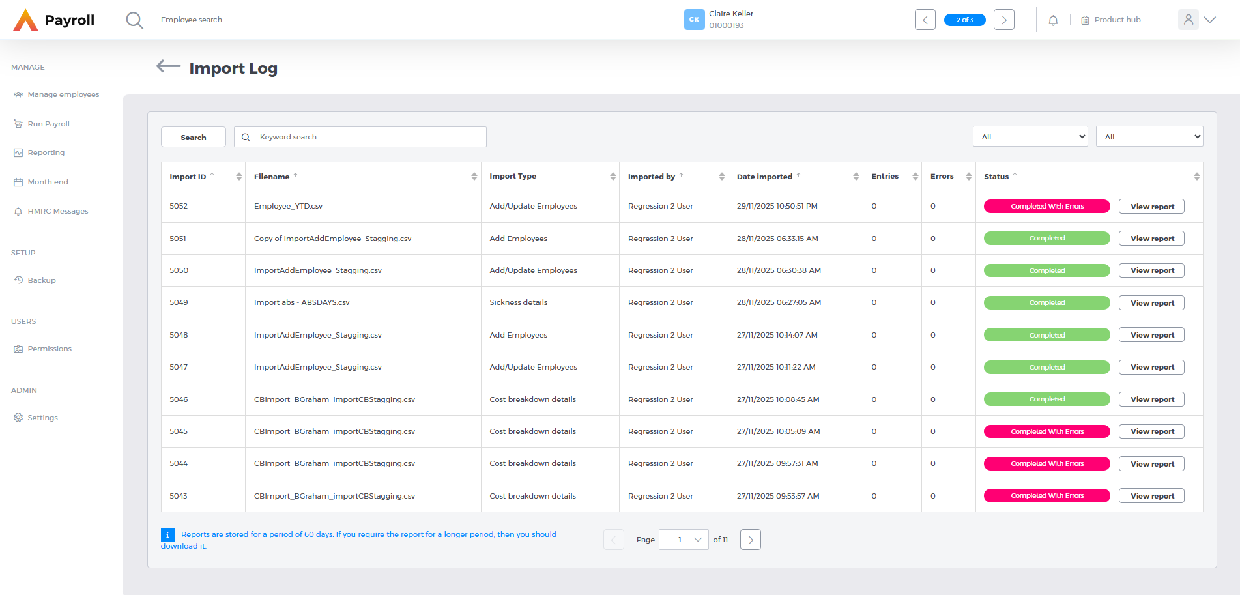Viewport: 1240px width, 595px height.
Task: Open the second All filter dropdown
Action: click(1149, 137)
